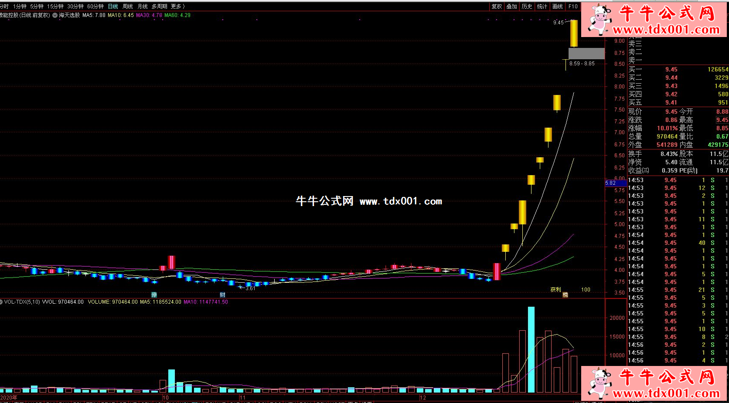Click the 5.82 price axis marker

click(616, 183)
